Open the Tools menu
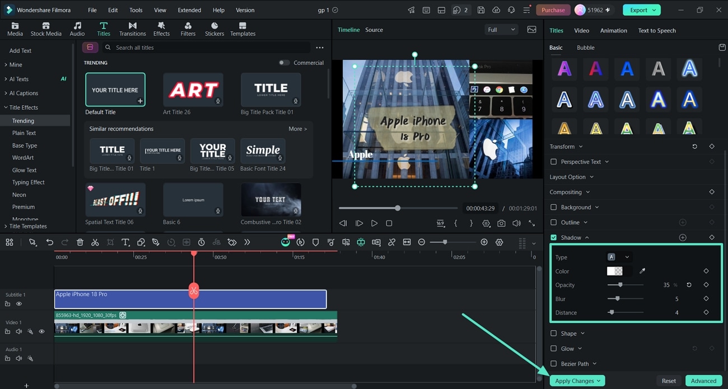 pos(136,10)
